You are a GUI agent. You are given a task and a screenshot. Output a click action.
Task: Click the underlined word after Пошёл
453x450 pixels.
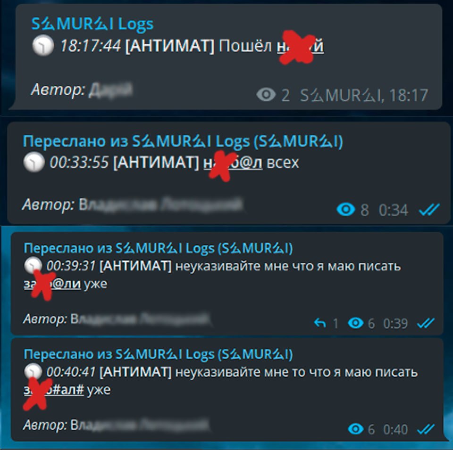[300, 46]
